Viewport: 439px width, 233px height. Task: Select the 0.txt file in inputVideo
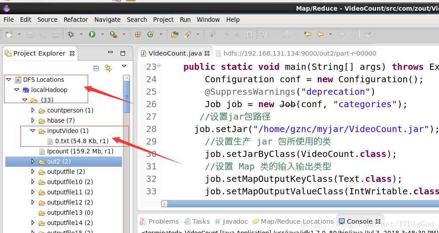coord(78,141)
